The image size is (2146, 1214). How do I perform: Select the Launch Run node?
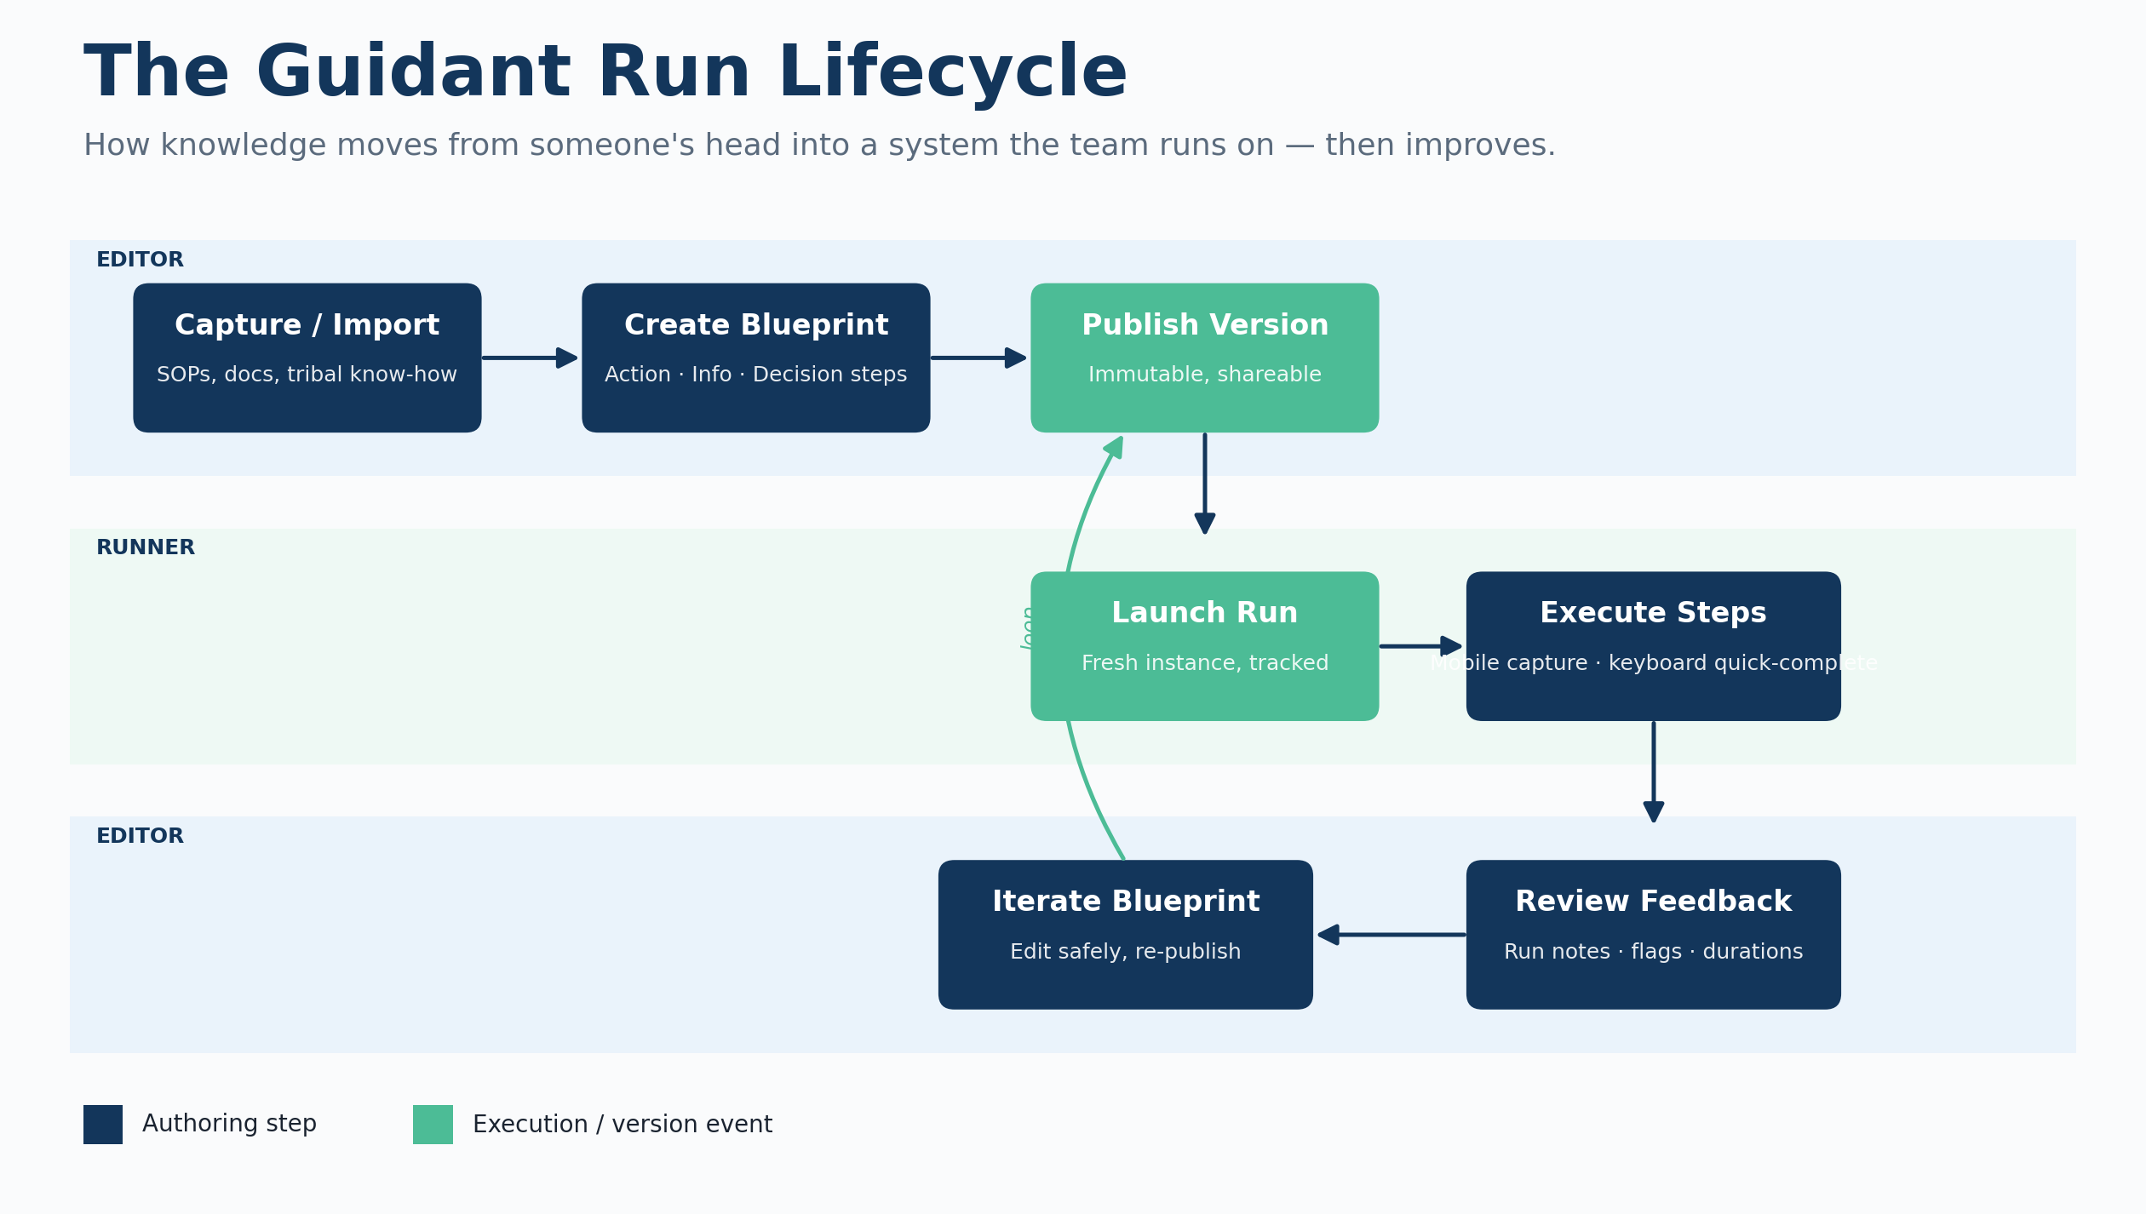pos(1205,647)
